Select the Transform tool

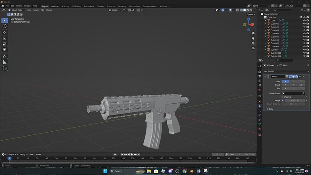pos(5,50)
